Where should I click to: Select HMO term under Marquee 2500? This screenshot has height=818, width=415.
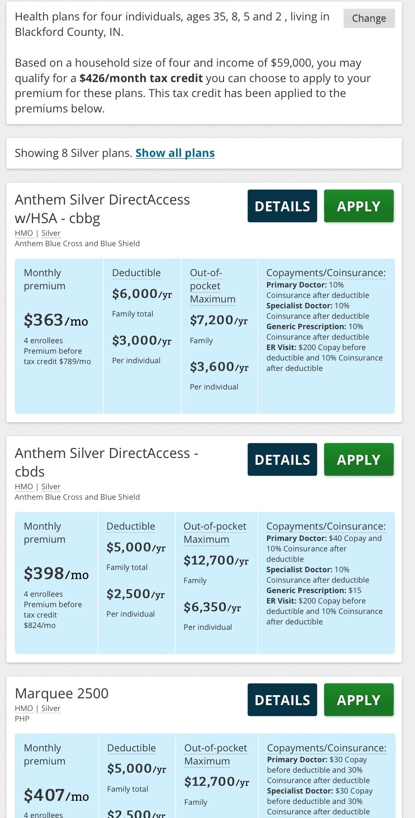pyautogui.click(x=24, y=708)
